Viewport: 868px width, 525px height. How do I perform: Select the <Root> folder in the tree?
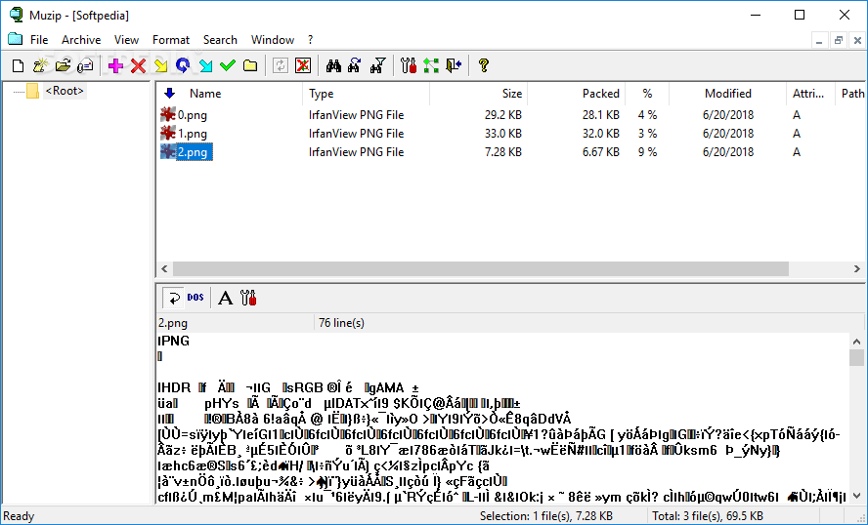pos(65,91)
